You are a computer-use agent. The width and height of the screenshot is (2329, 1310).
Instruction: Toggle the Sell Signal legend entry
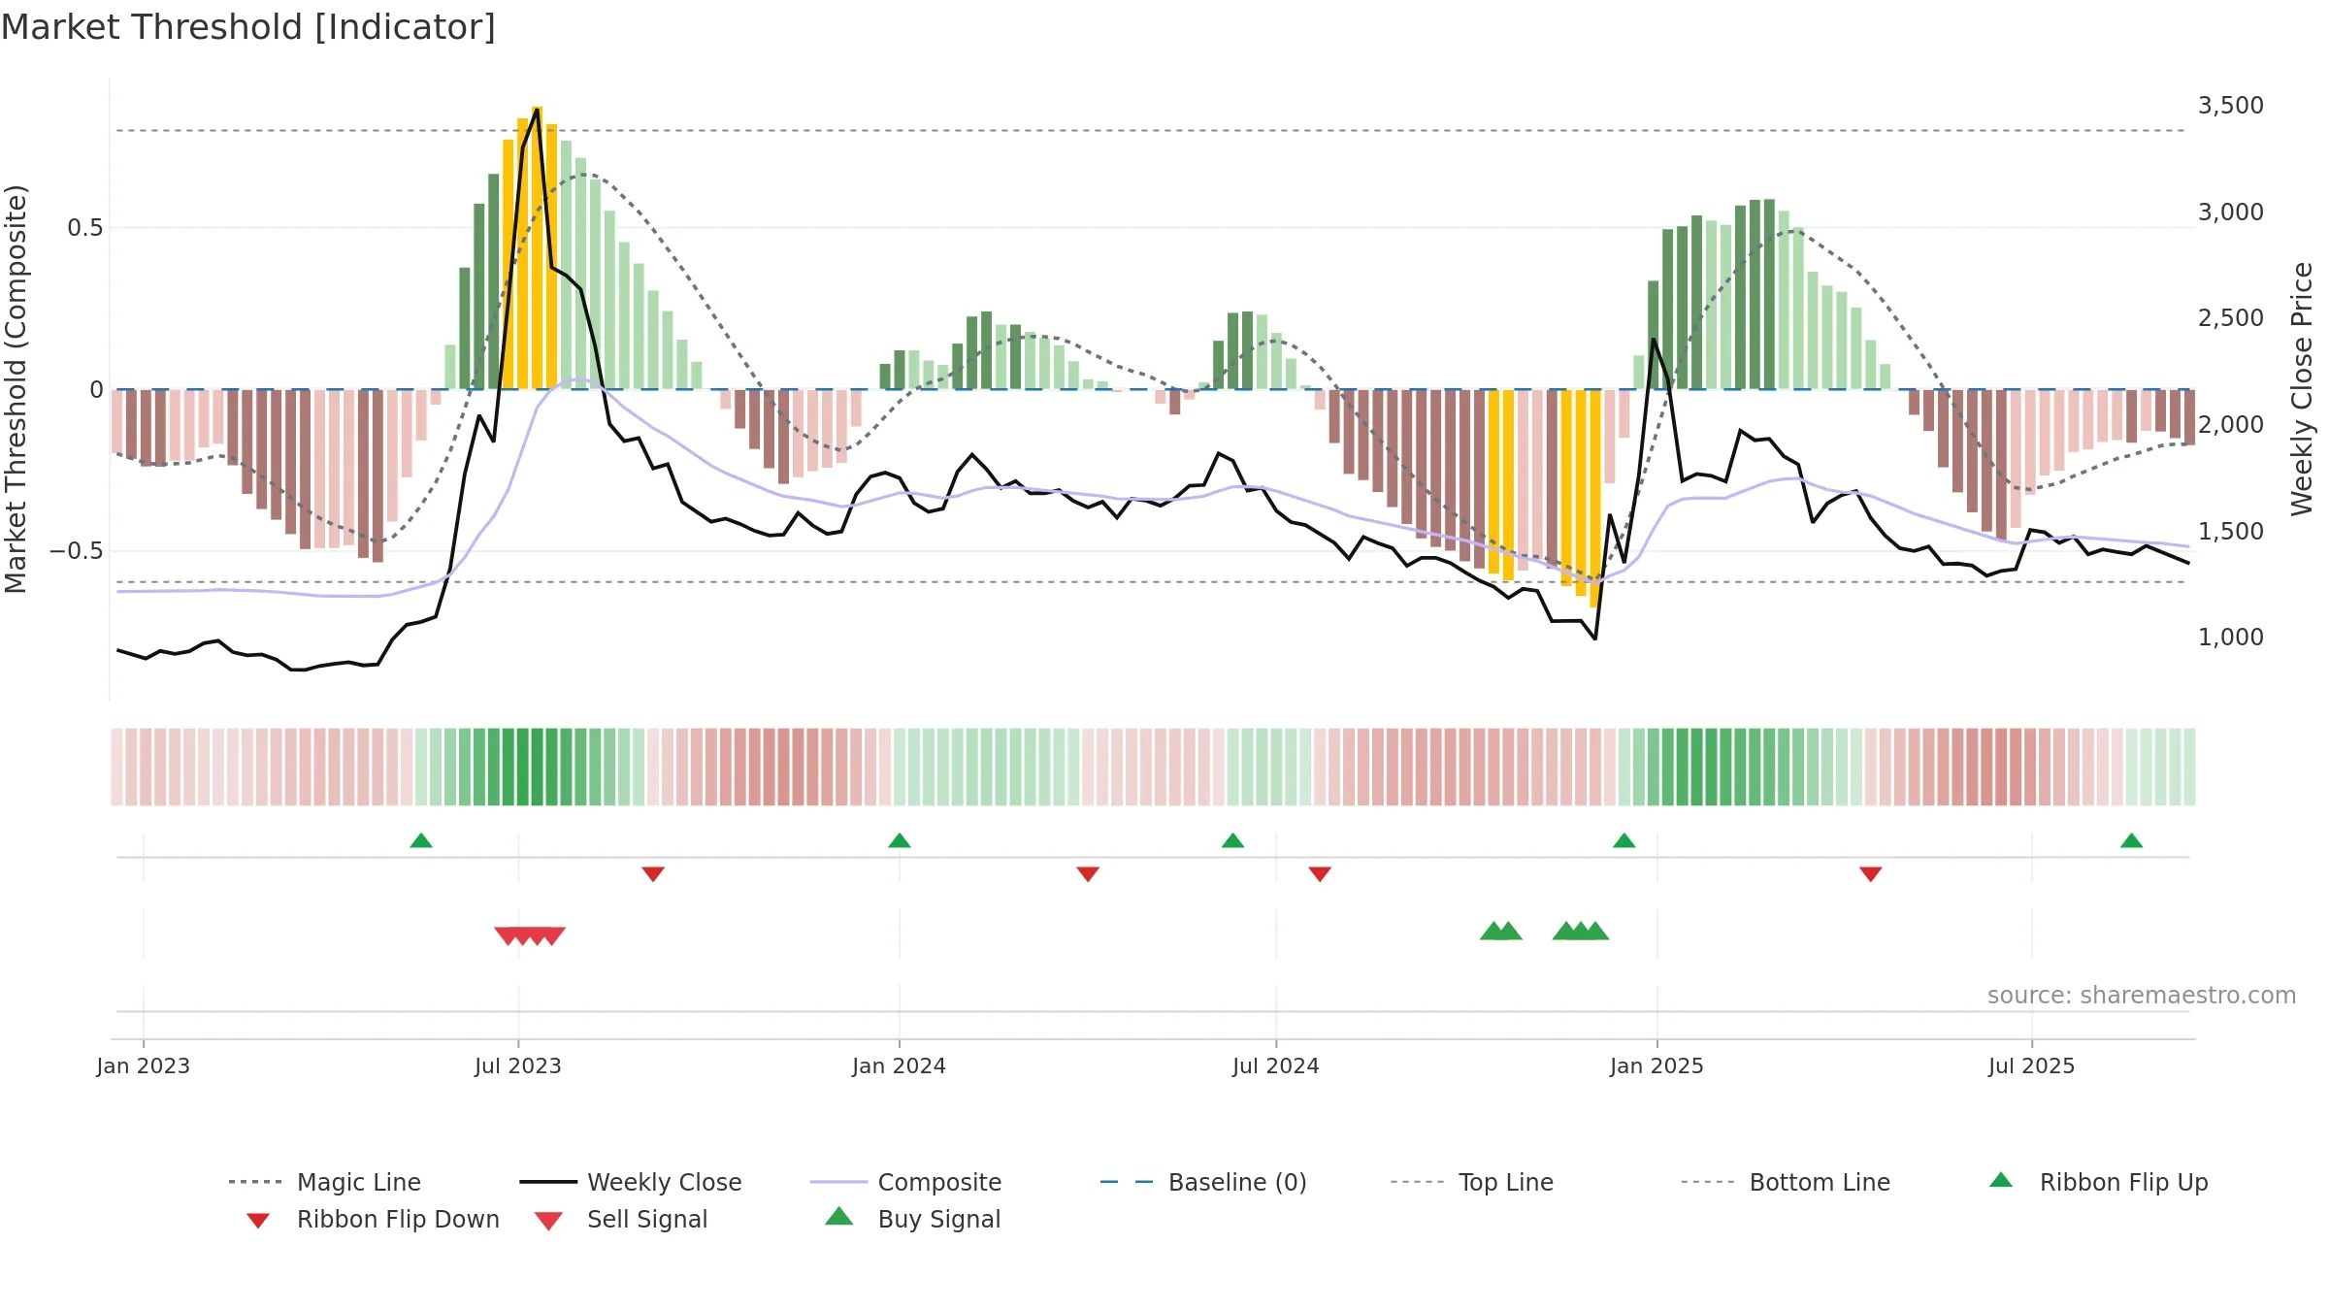coord(621,1219)
